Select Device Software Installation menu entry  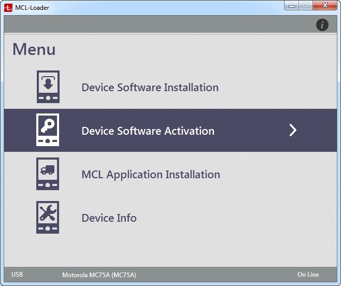click(170, 87)
